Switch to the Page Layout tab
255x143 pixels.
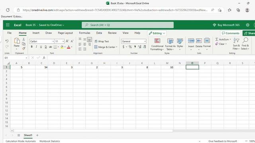pyautogui.click(x=65, y=33)
